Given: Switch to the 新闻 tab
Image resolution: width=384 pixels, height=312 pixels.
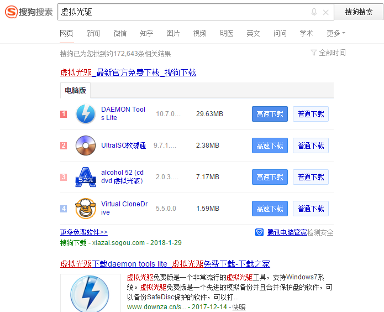Looking at the screenshot, I should [x=93, y=33].
